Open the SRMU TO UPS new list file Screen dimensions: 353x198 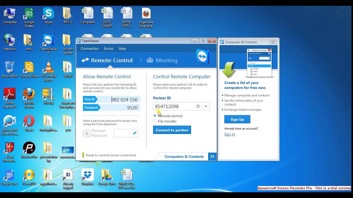(127, 179)
